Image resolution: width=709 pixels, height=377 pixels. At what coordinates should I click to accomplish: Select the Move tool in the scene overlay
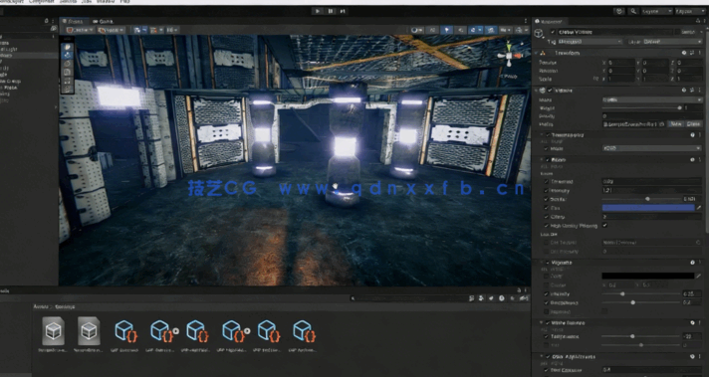(68, 55)
